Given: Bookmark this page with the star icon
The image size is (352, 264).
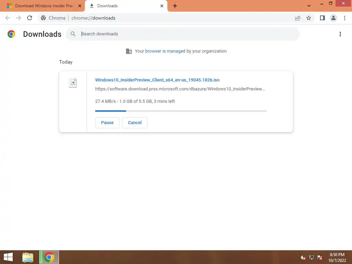Looking at the screenshot, I should [x=309, y=18].
